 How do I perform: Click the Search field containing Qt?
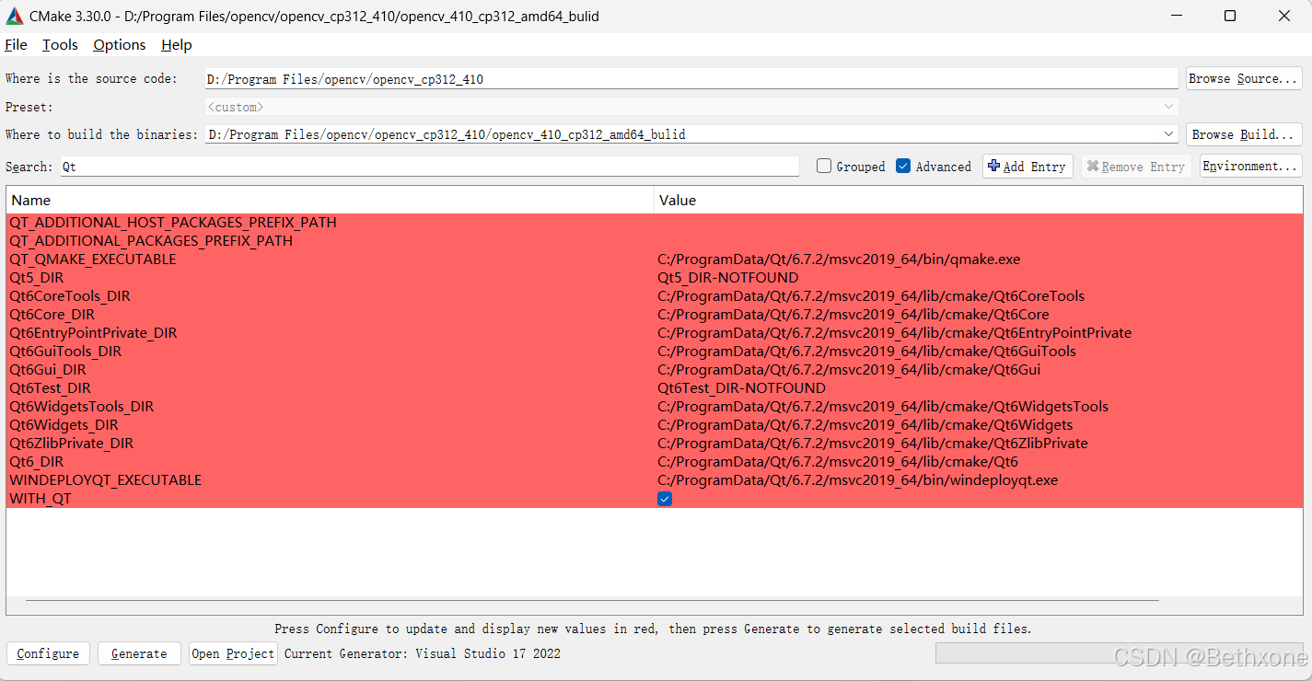click(x=430, y=167)
